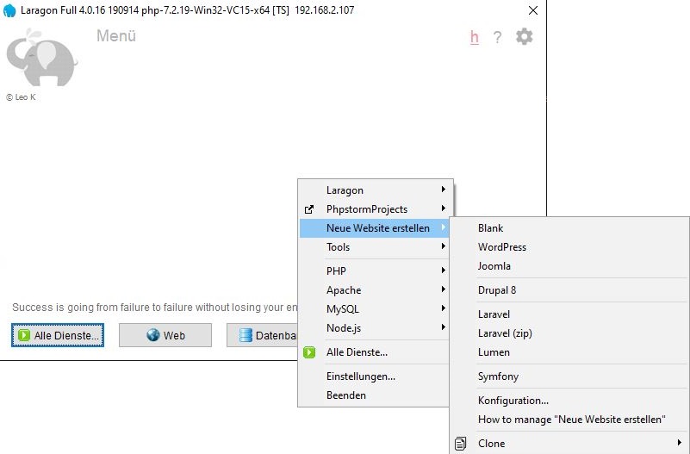Viewport: 690px width, 454px height.
Task: Expand the PhpstormProjects submenu arrow
Action: pyautogui.click(x=443, y=208)
